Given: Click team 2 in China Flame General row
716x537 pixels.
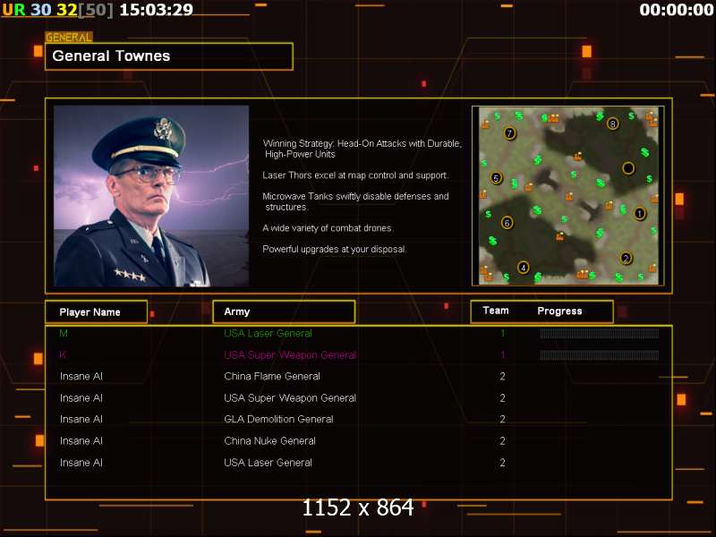Looking at the screenshot, I should coord(502,376).
